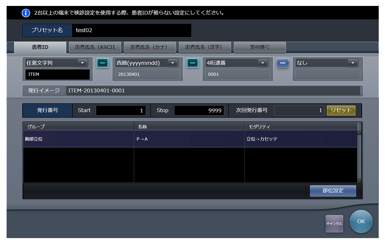The image size is (385, 246).
Task: Click the キャンセル button
Action: click(334, 224)
